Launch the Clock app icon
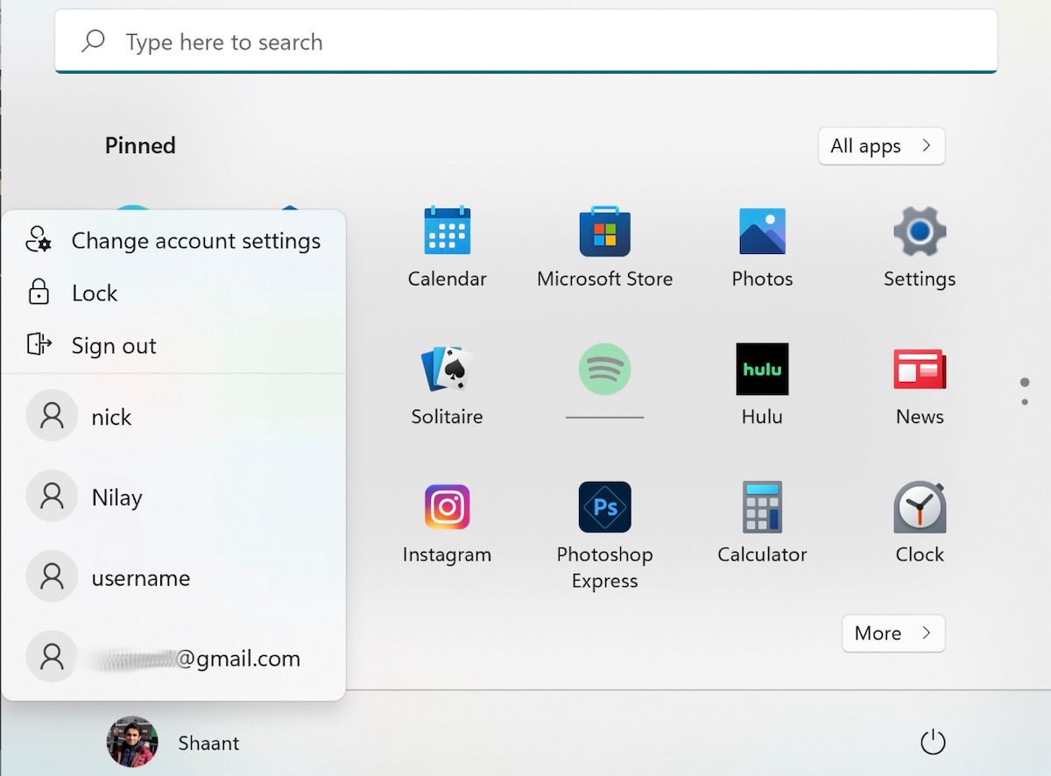 pos(920,507)
